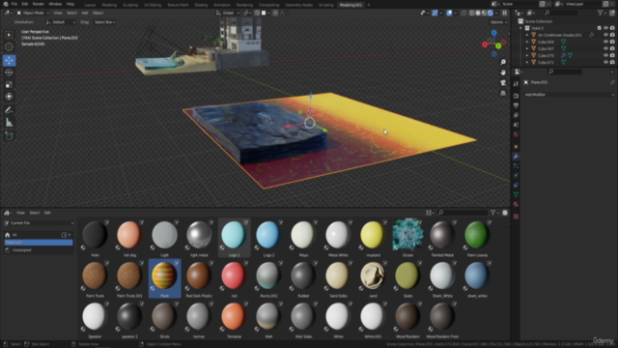Click the green Y axis on navigation gizmo
Viewport: 618px width, 348px height.
coord(498,46)
